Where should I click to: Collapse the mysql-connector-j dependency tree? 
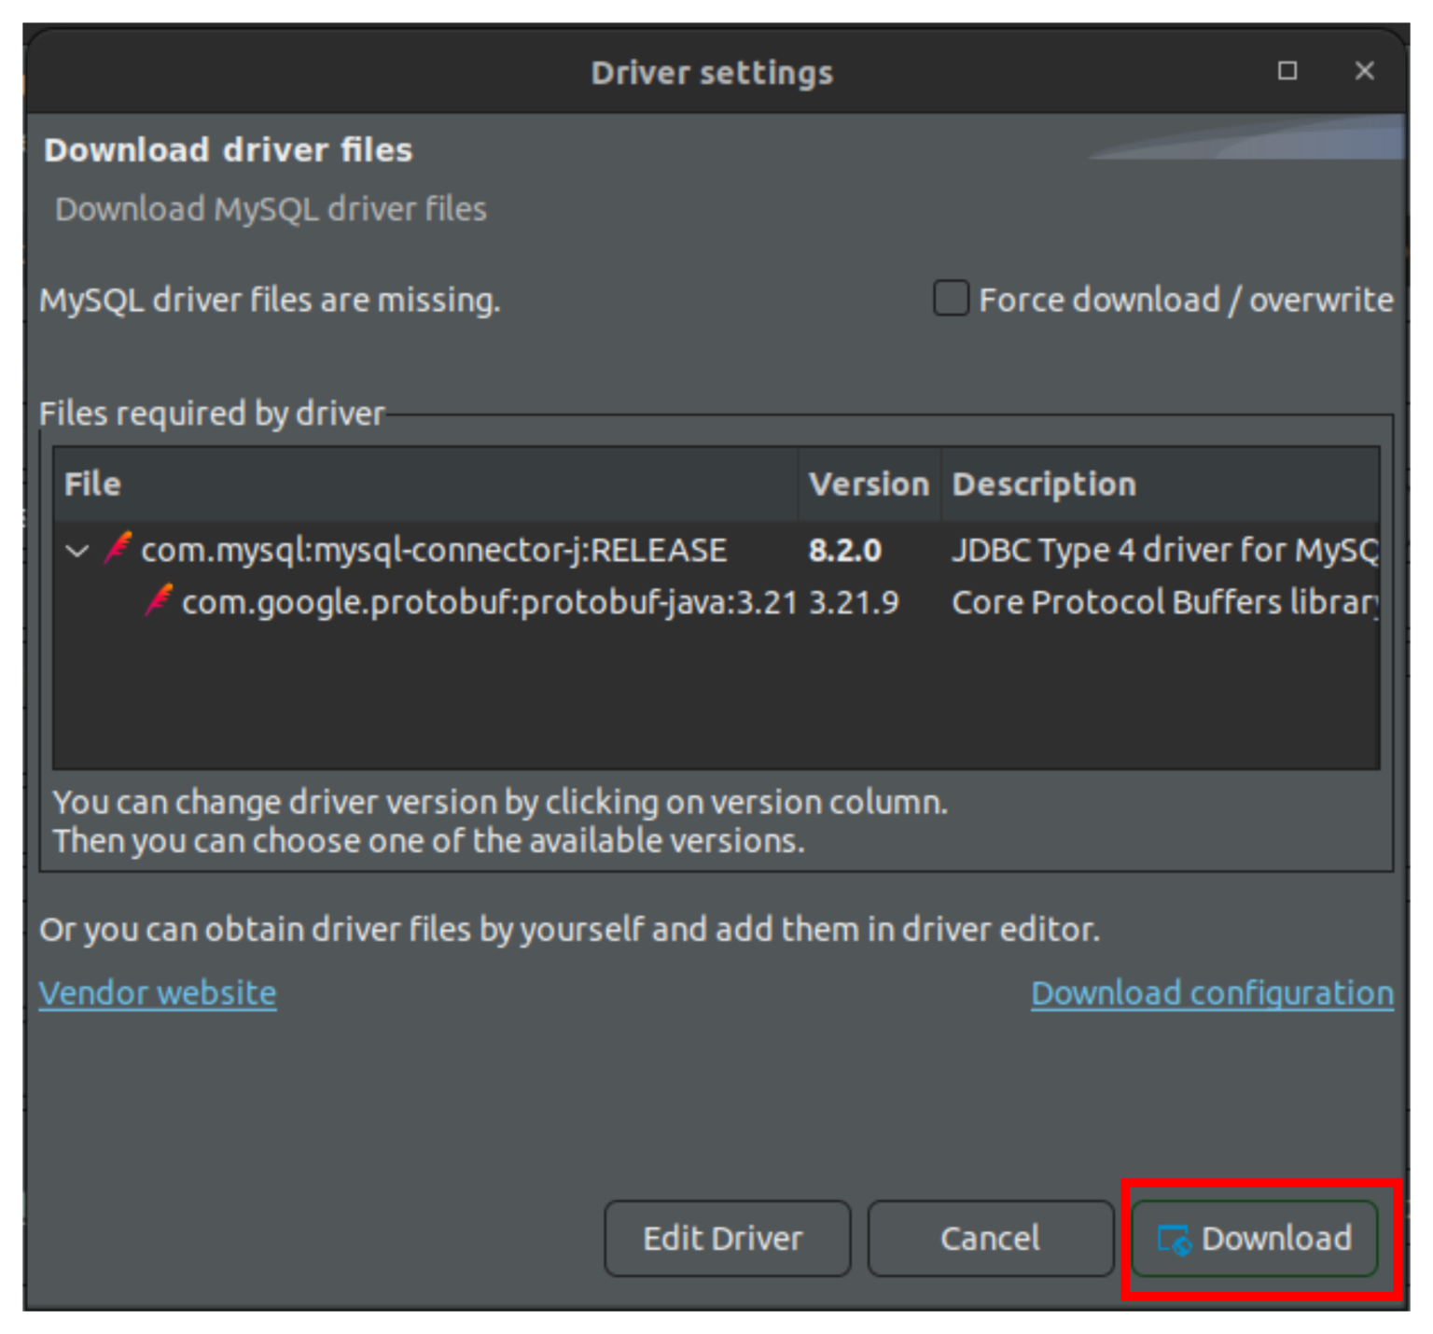click(77, 550)
